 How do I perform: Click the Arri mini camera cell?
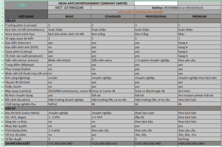click(x=199, y=91)
